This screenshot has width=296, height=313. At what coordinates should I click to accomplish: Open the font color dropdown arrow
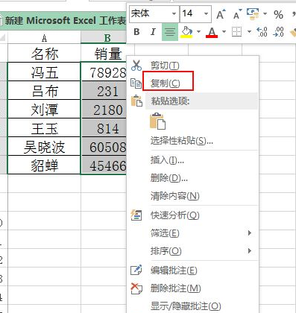(224, 32)
